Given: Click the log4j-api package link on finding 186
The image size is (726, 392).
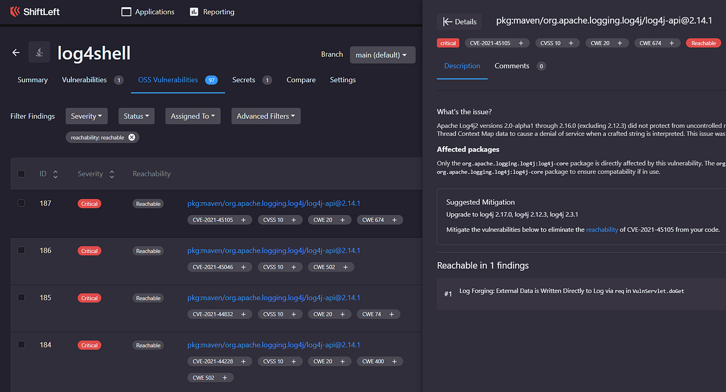Looking at the screenshot, I should [273, 250].
